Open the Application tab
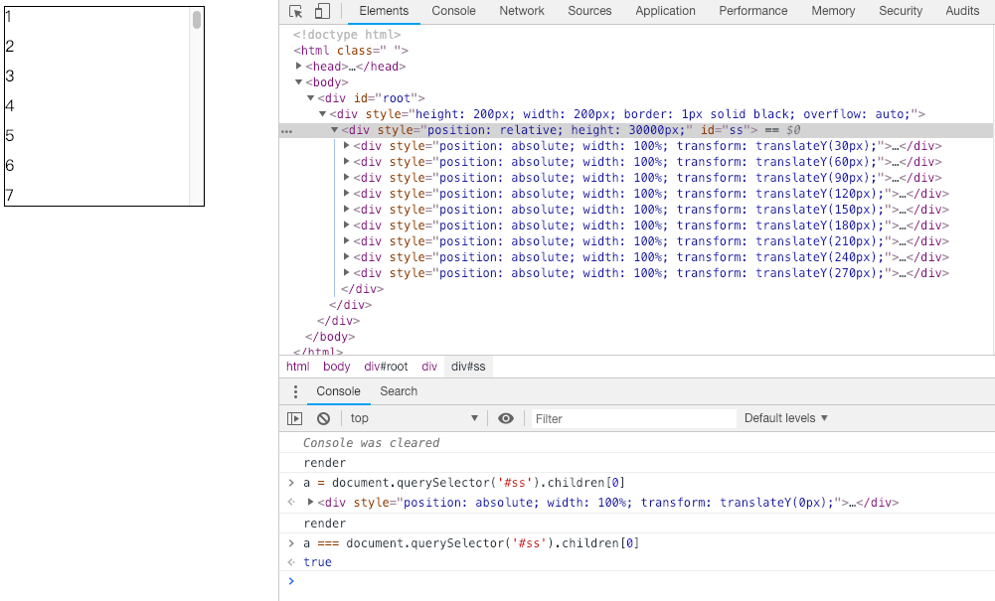Image resolution: width=995 pixels, height=601 pixels. pyautogui.click(x=665, y=11)
